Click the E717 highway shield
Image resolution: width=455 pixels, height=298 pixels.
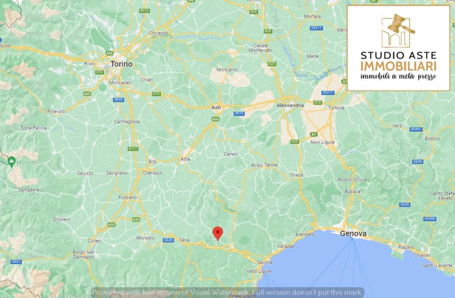(x=133, y=149)
